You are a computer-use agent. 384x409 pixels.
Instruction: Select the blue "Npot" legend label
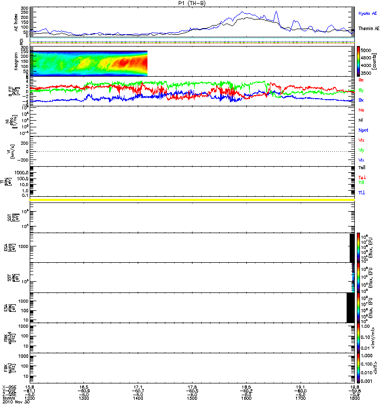point(364,130)
